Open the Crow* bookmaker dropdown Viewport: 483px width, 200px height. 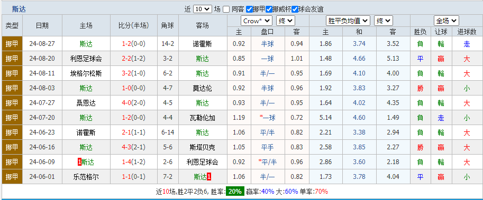point(256,21)
